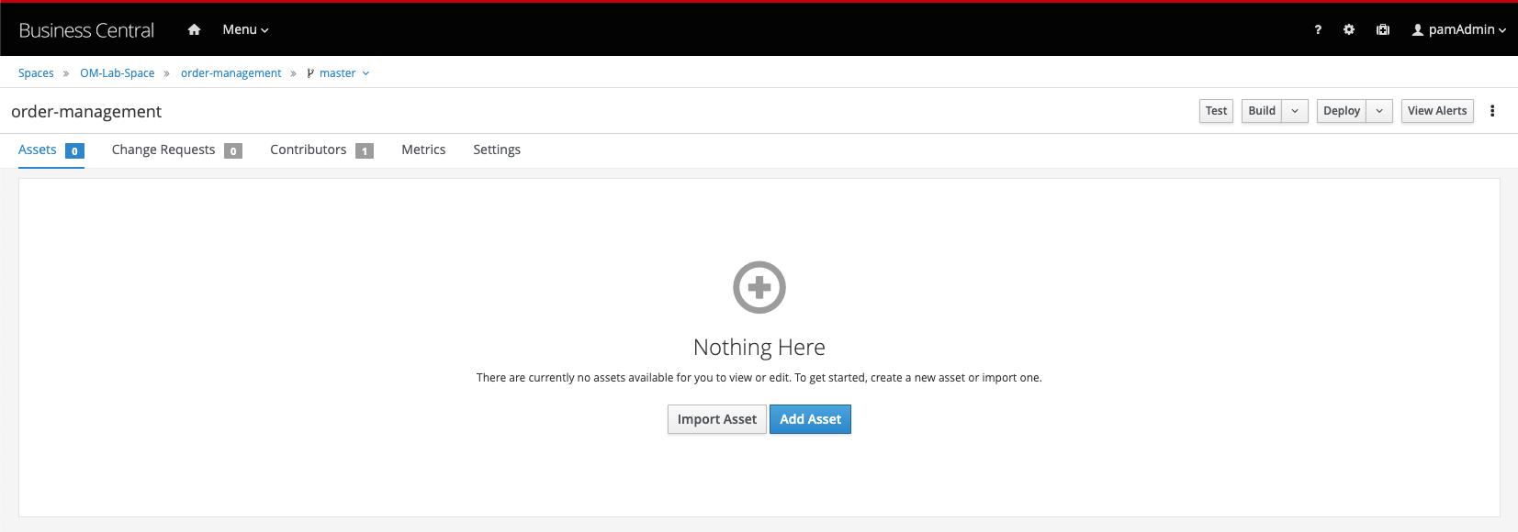Click the Business Central logo
The image size is (1518, 532).
point(86,30)
